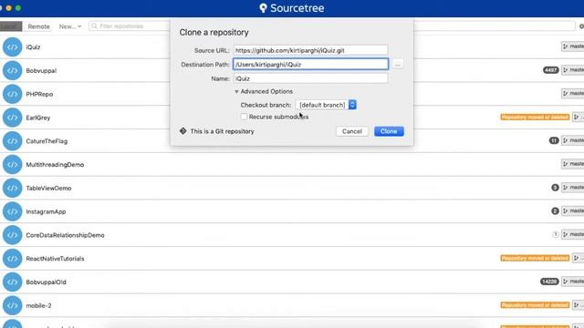Image resolution: width=584 pixels, height=328 pixels.
Task: Click the MultithreadingDemo repository icon
Action: coord(12,164)
